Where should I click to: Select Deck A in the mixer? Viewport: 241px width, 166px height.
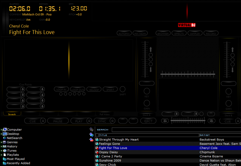147,115
